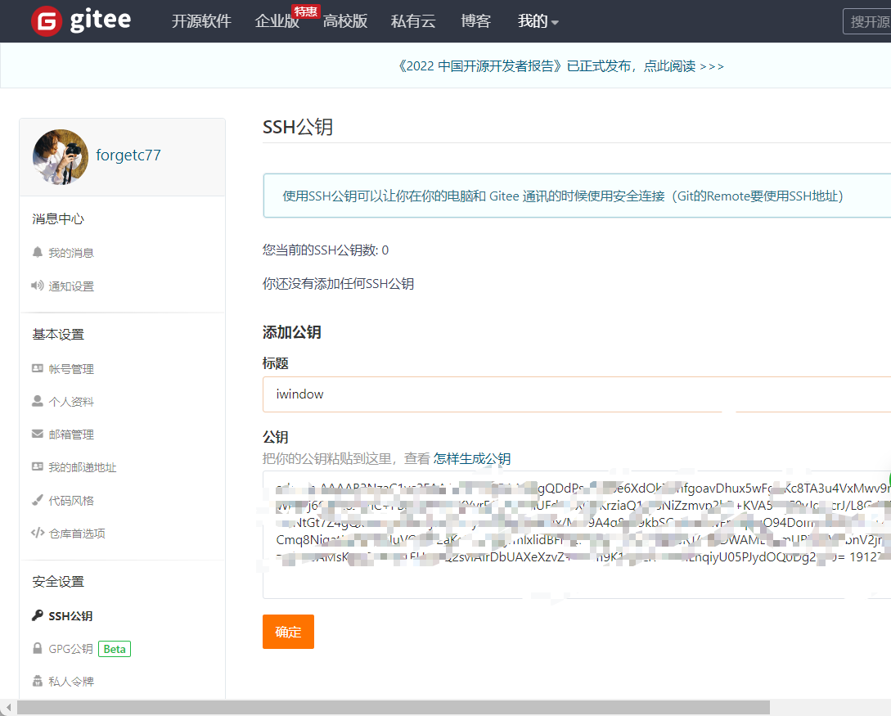
Task: Click the envelope icon beside 邮箱管理
Action: pyautogui.click(x=38, y=435)
